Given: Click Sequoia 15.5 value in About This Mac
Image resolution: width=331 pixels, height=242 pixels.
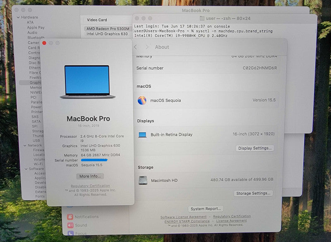Looking at the screenshot, I should point(91,165).
